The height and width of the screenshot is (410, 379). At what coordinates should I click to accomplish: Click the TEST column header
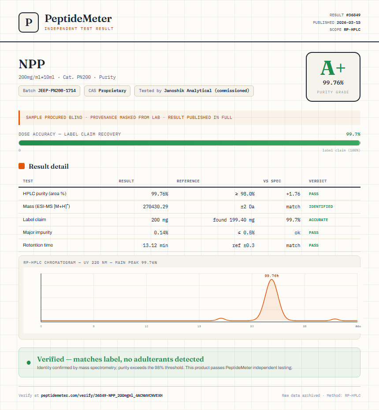click(28, 181)
